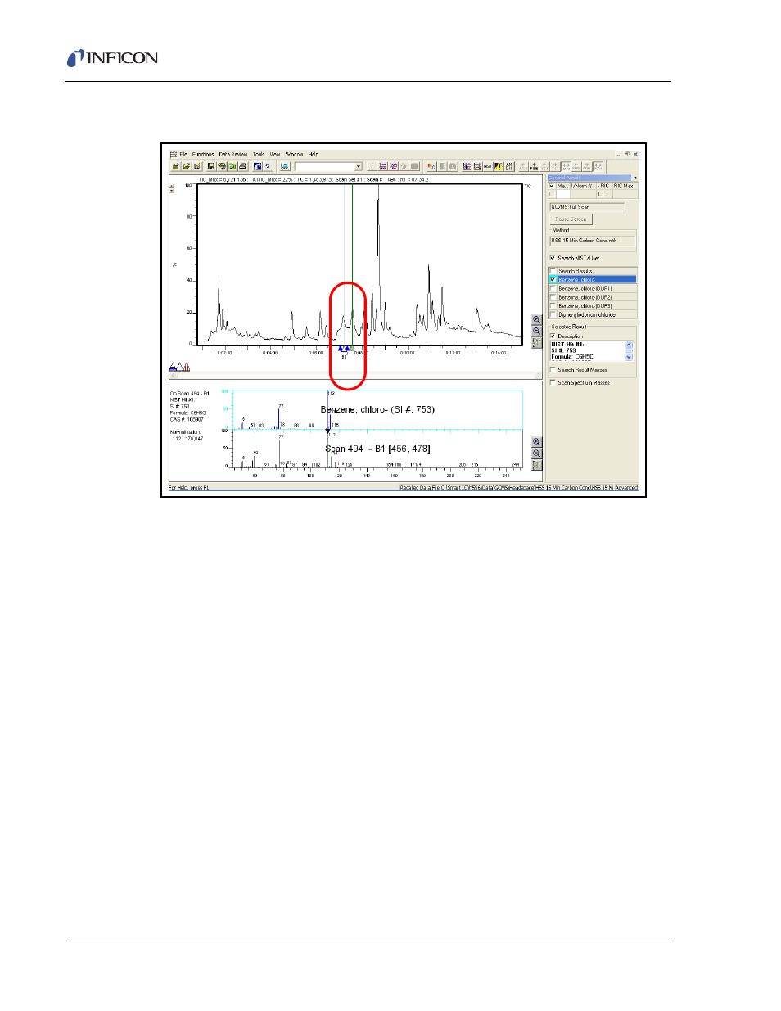This screenshot has height=1011, width=781.
Task: Open the Tools menu
Action: [259, 154]
